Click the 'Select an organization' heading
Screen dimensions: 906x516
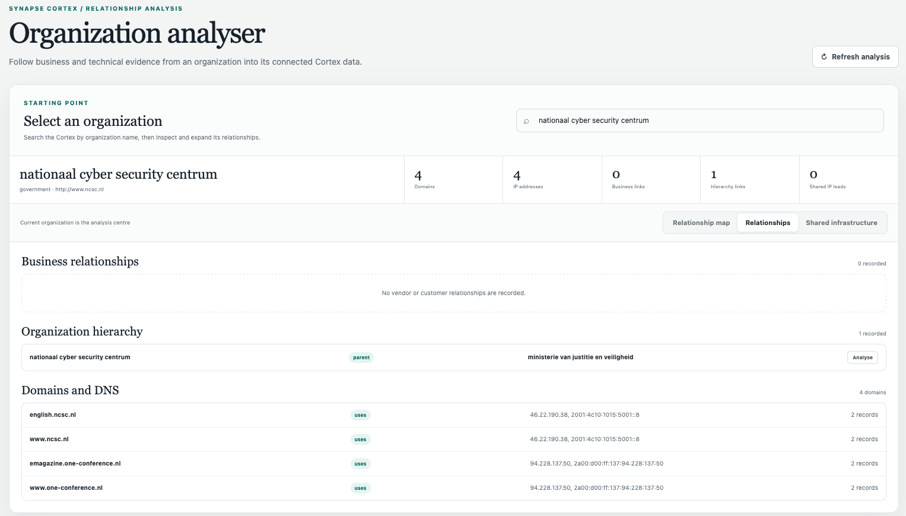(93, 121)
